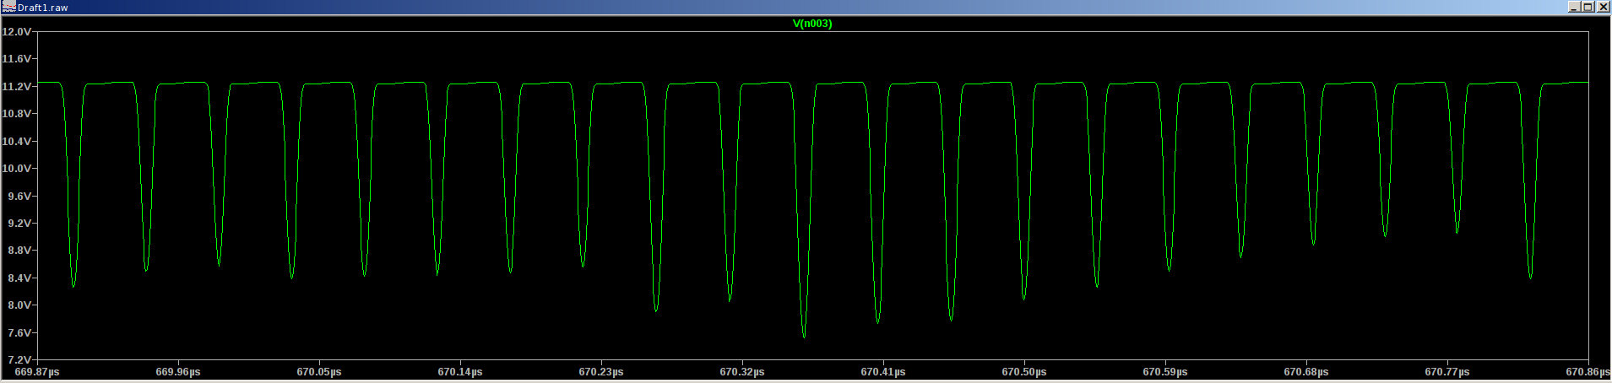Click the 670.68µs time axis label

click(x=1306, y=372)
